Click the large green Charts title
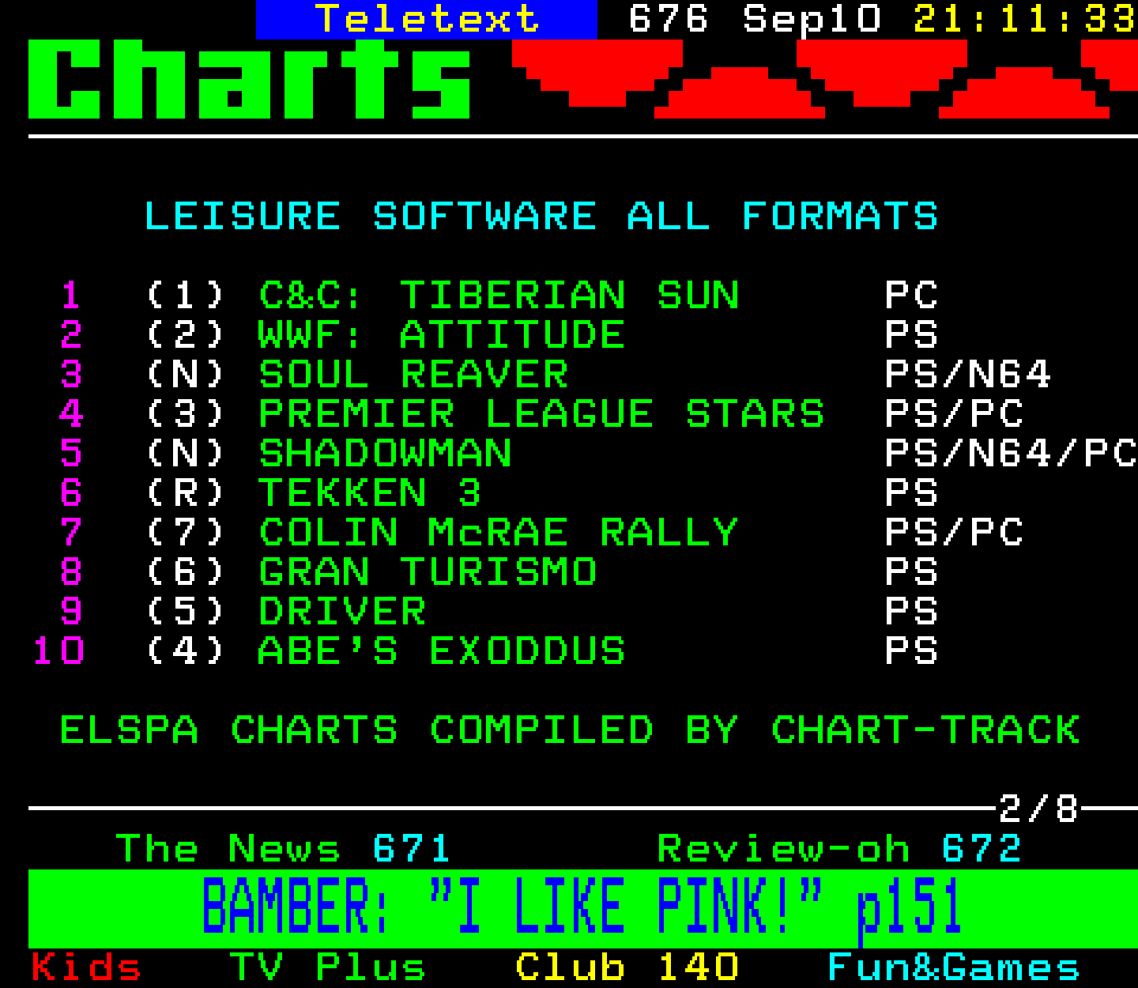This screenshot has width=1138, height=988. click(250, 79)
